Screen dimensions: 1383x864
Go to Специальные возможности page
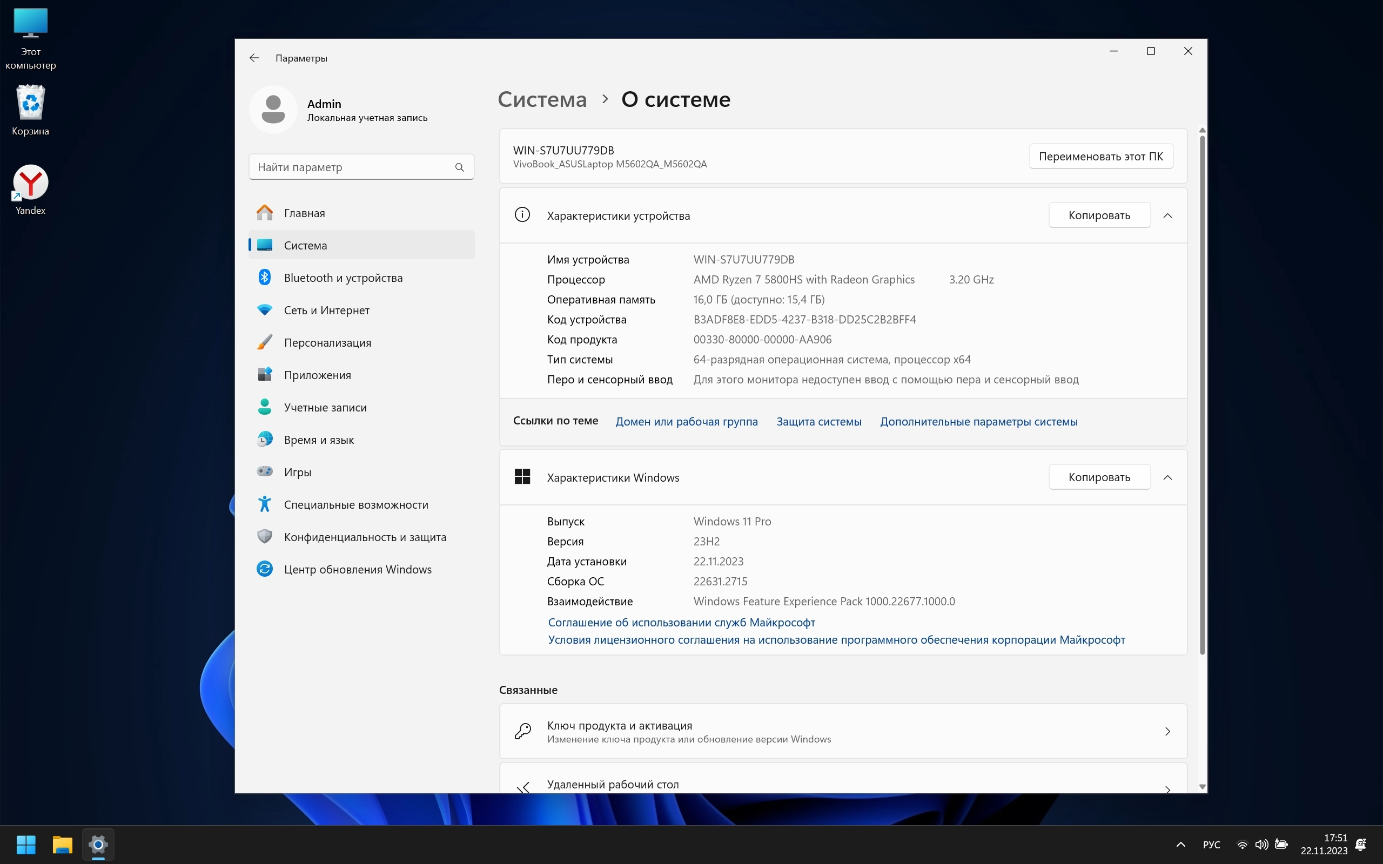pos(355,504)
